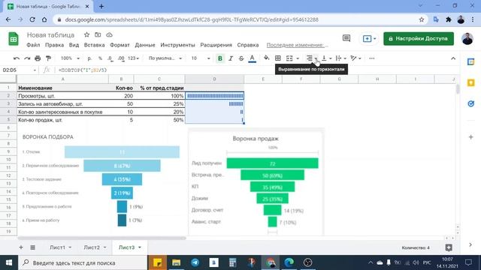Format cells as currency
Screen dimensions: 481x270
(x=89, y=58)
